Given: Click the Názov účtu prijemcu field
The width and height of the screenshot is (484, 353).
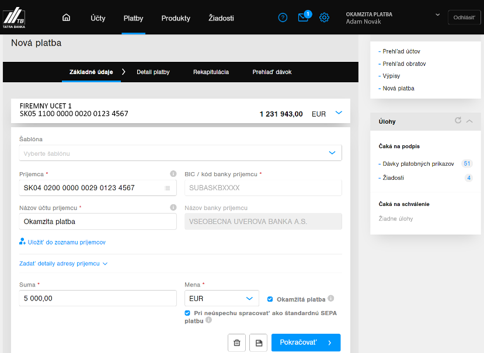Looking at the screenshot, I should click(98, 222).
